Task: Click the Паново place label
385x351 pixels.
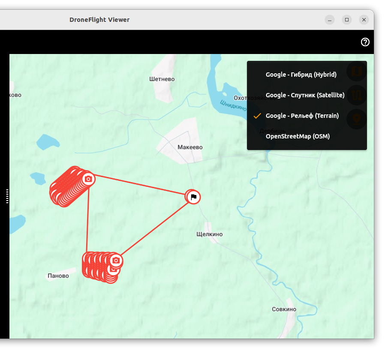Action: [x=58, y=276]
